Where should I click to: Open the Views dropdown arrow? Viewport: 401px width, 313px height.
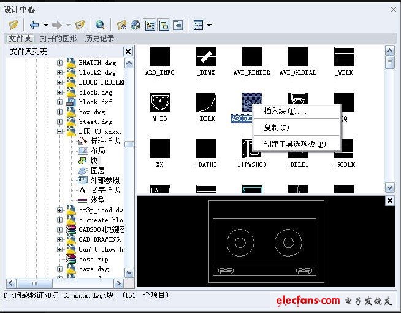(x=209, y=25)
